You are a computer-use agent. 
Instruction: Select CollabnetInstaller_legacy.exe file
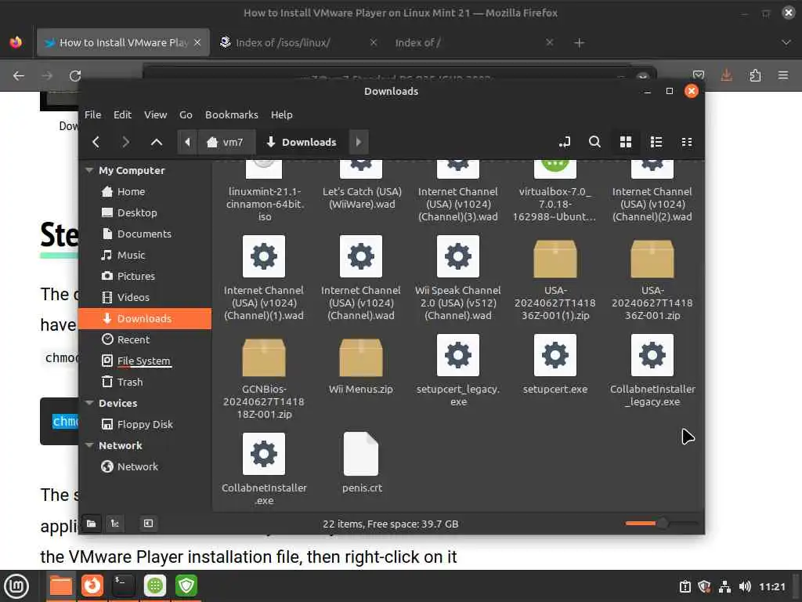pyautogui.click(x=652, y=371)
